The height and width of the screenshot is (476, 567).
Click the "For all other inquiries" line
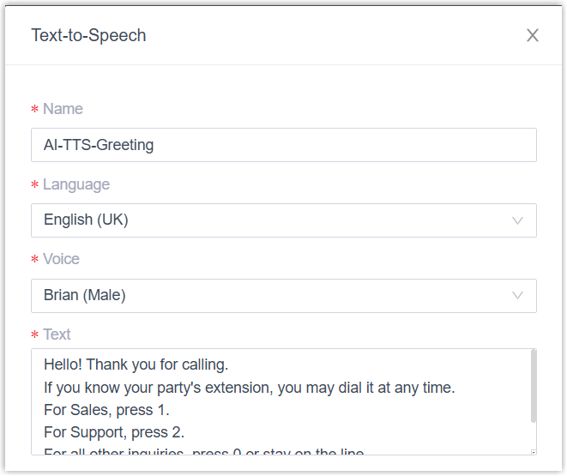pos(204,451)
